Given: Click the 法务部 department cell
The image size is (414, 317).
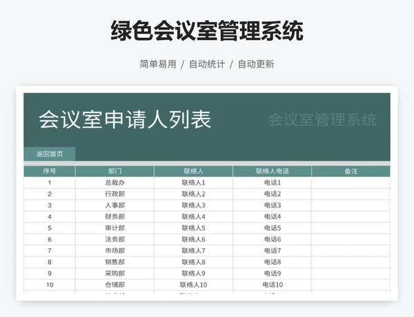Looking at the screenshot, I should pos(115,239).
